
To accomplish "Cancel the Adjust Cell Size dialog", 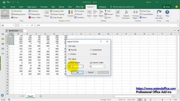I will tap(91, 72).
